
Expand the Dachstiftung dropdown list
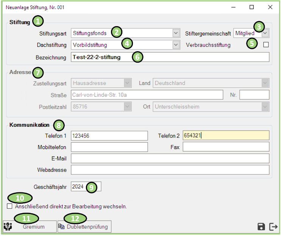(176, 45)
